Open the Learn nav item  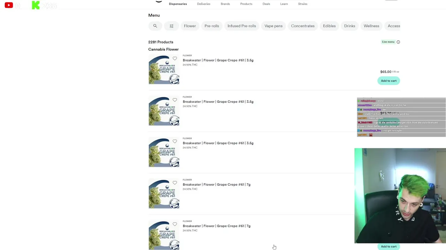(284, 4)
